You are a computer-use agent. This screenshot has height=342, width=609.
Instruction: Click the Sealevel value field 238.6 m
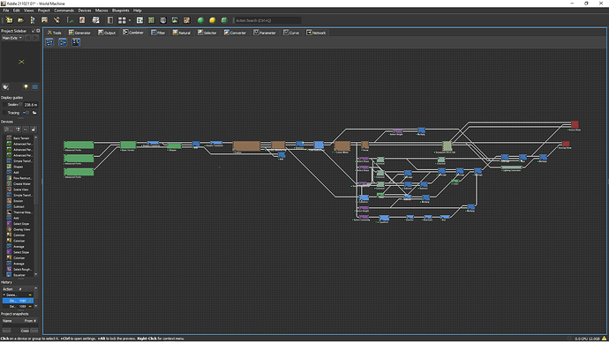[31, 105]
